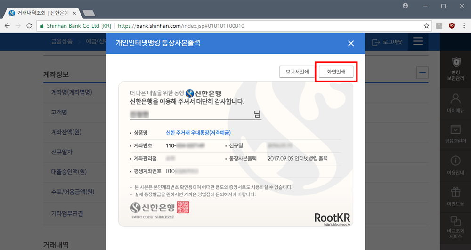
Task: Select the 거래내역조회 신한은행 browser tab
Action: pyautogui.click(x=41, y=13)
